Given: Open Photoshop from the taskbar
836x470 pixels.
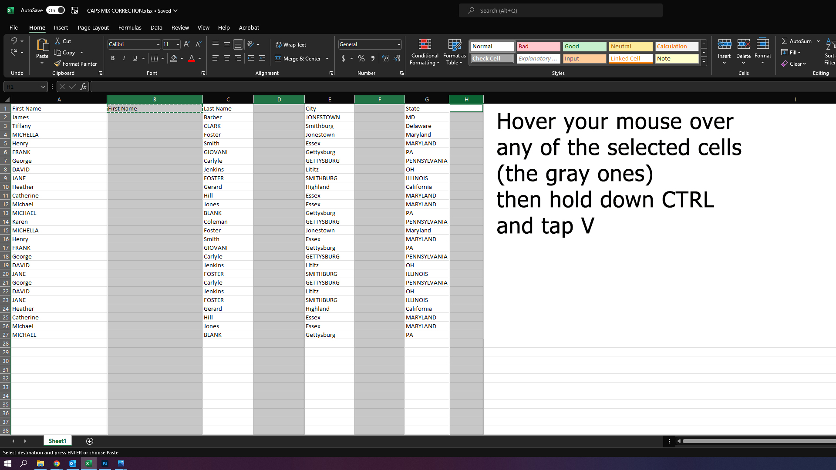Looking at the screenshot, I should [105, 463].
